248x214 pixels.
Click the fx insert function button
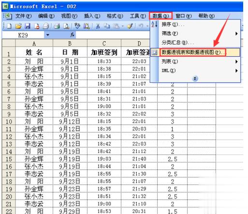(x=72, y=34)
